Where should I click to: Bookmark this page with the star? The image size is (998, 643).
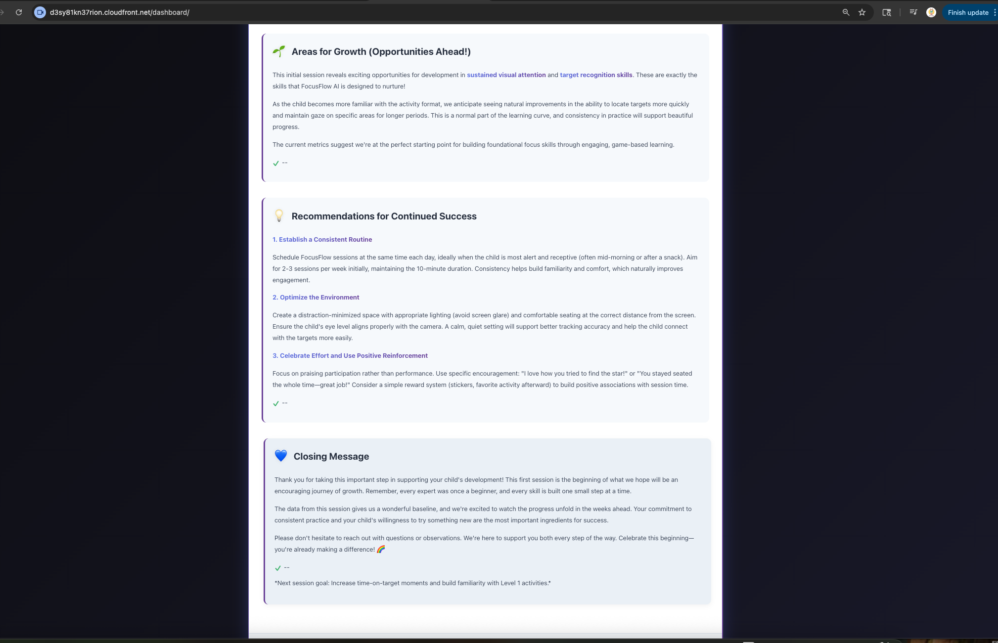[862, 12]
